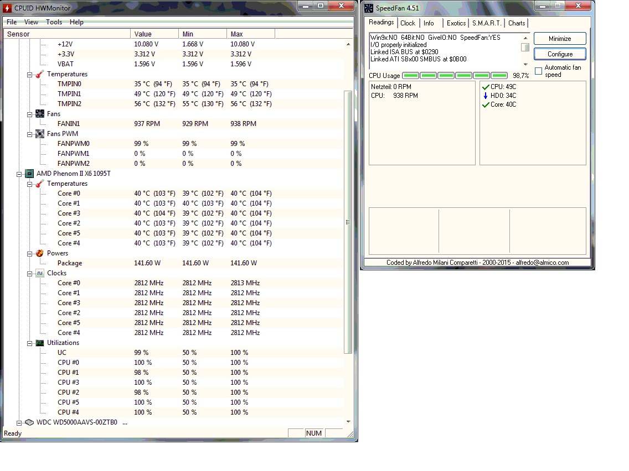Click the thermometer icon under AMD Phenom
Viewport: 629px width, 471px height.
click(x=39, y=184)
